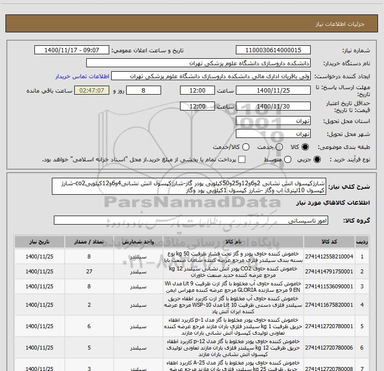Click the نام کالا column header
This screenshot has width=384, height=371.
tap(233, 242)
